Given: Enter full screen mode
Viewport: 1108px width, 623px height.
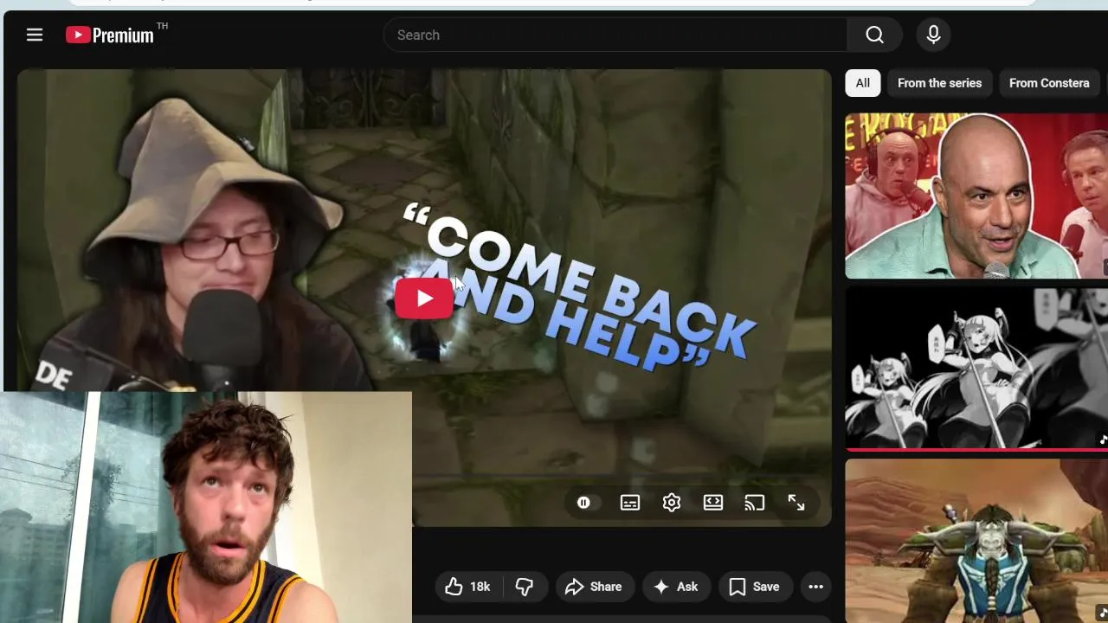Looking at the screenshot, I should [796, 503].
